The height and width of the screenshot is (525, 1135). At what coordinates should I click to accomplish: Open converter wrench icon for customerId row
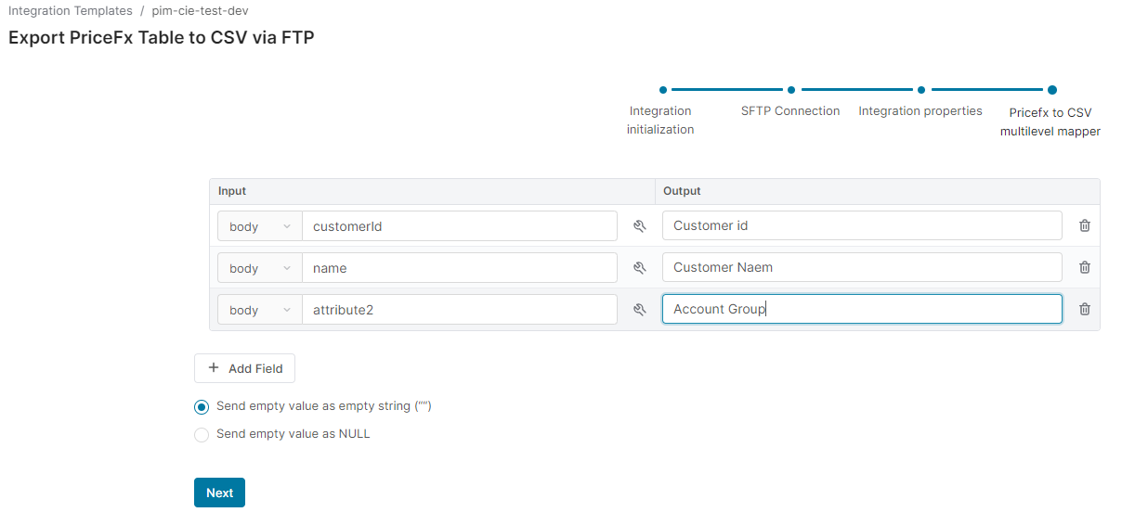point(639,226)
